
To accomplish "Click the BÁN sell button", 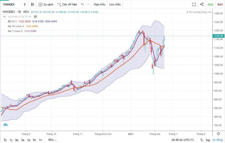I will point(220,5).
